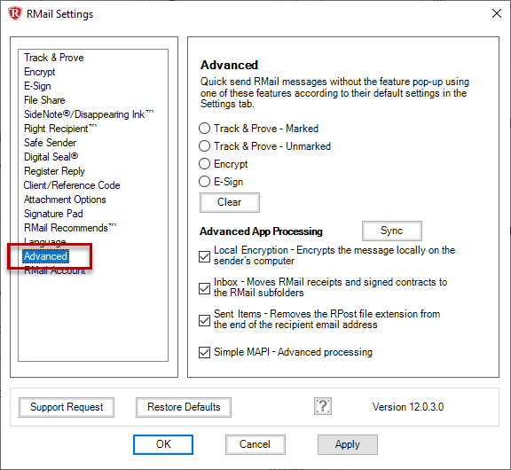Image resolution: width=511 pixels, height=470 pixels.
Task: Open the Track & Prove settings page
Action: pyautogui.click(x=54, y=58)
